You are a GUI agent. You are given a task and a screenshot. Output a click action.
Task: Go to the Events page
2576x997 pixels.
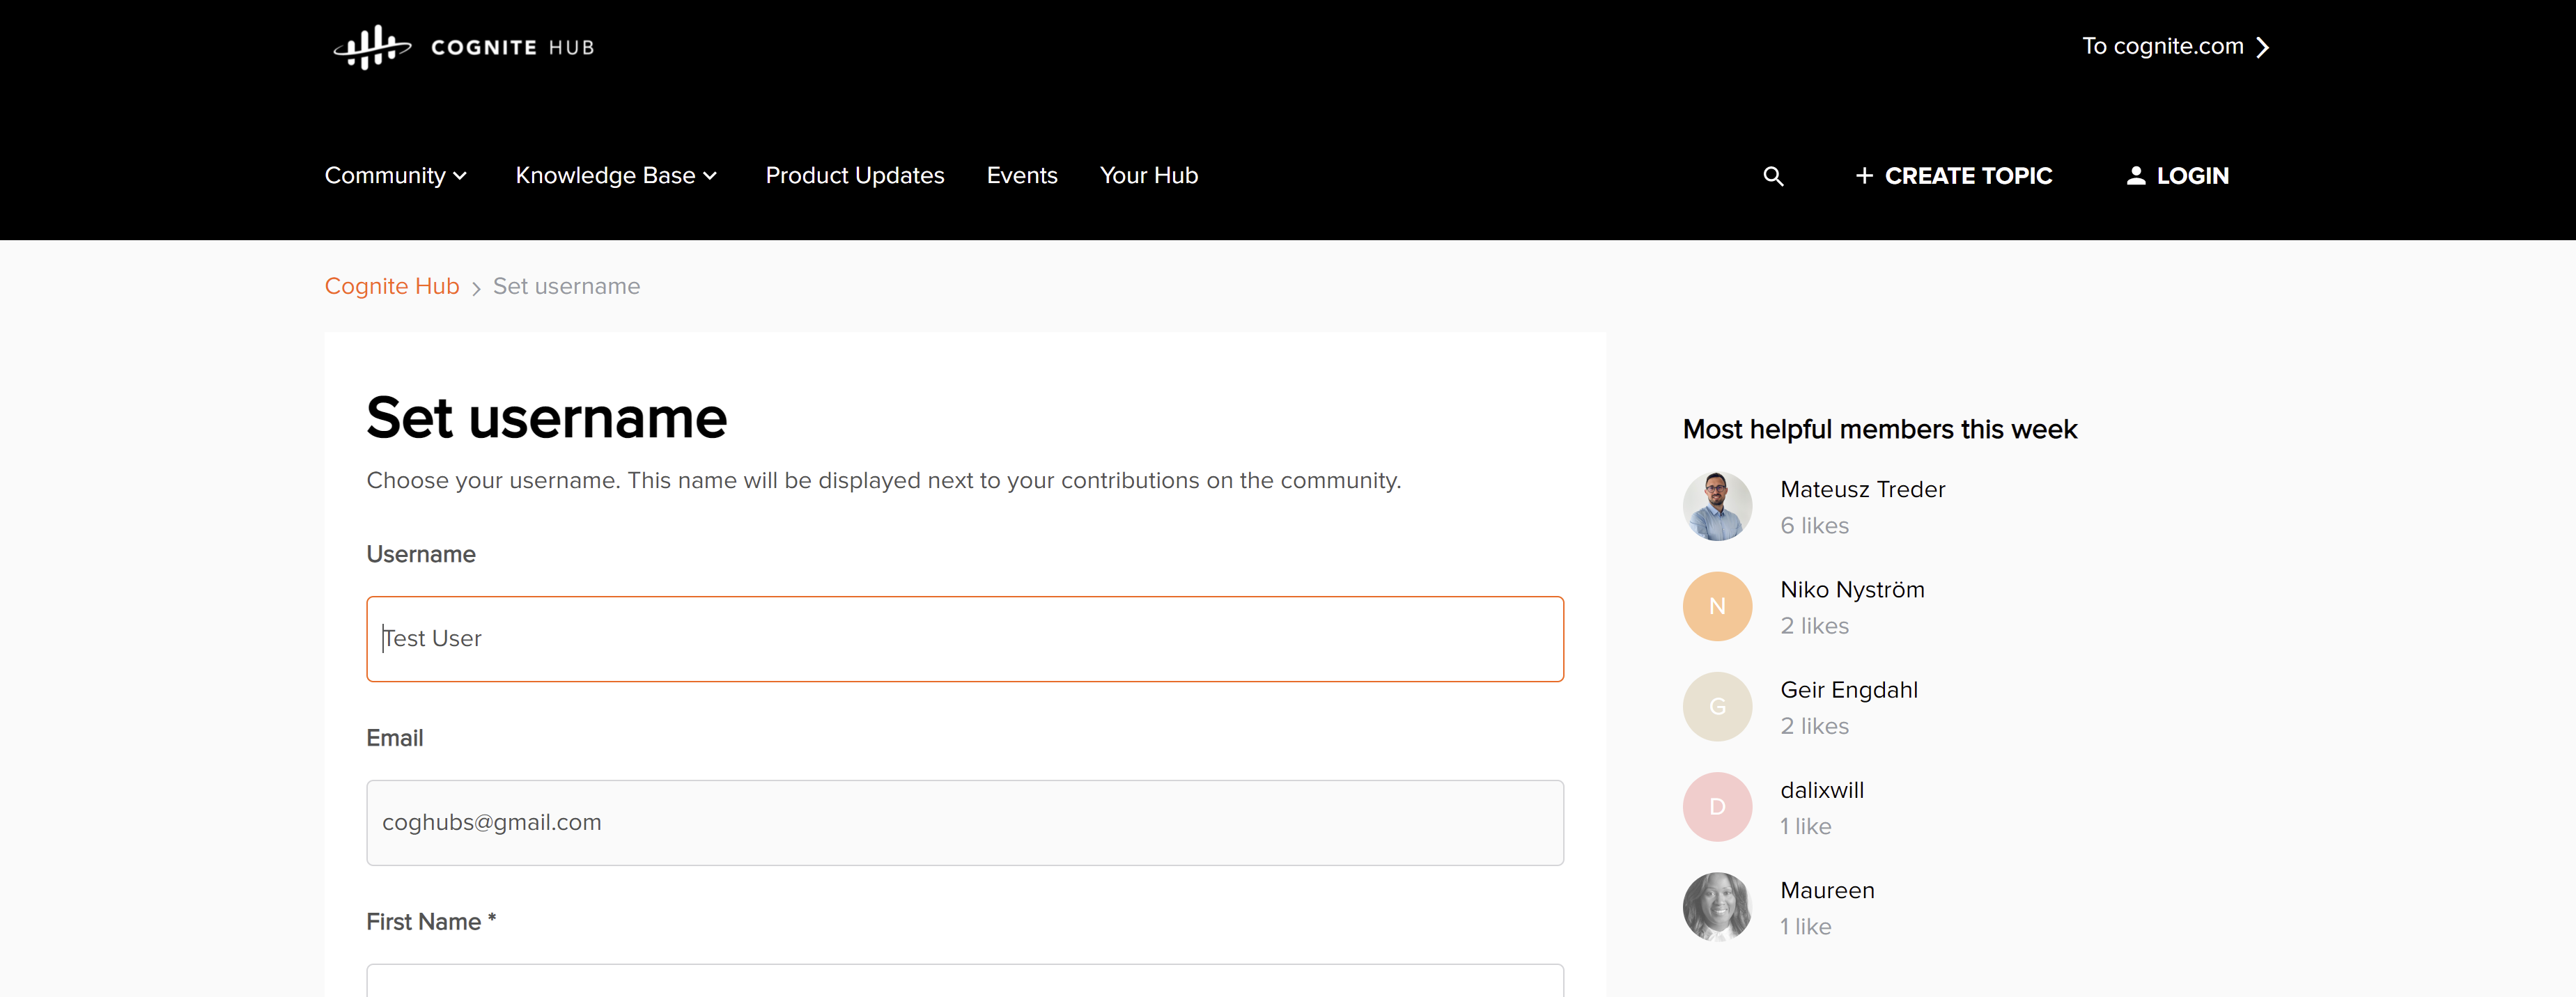pos(1021,176)
